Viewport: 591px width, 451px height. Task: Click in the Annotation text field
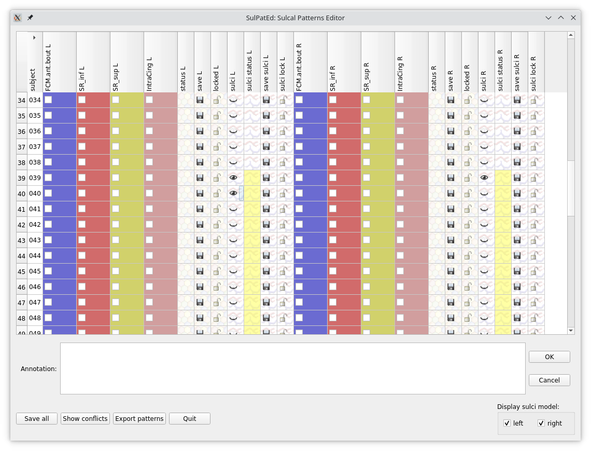click(x=292, y=368)
